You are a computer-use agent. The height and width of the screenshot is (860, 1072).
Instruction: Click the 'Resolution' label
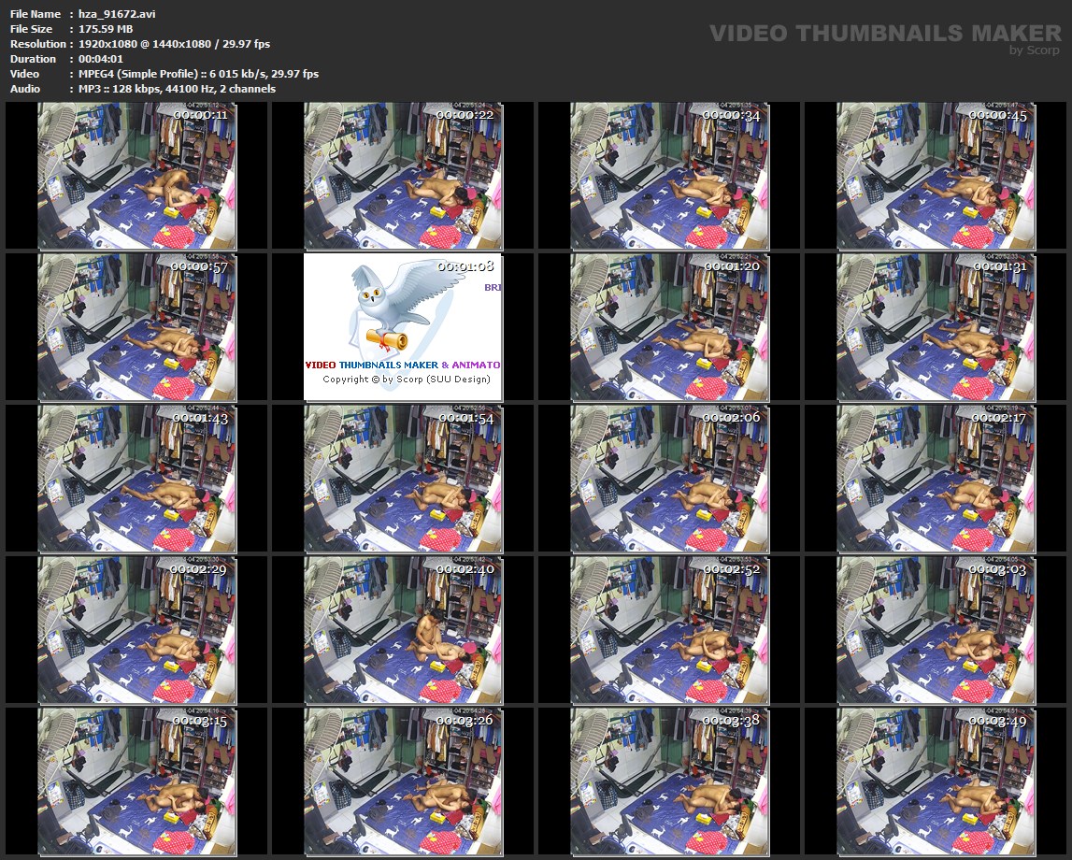(38, 44)
